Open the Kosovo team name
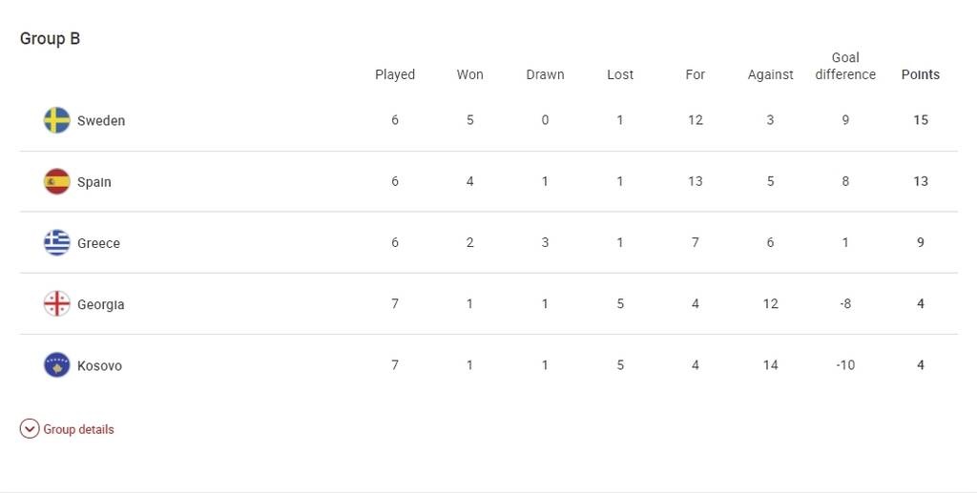977x493 pixels. click(x=99, y=366)
